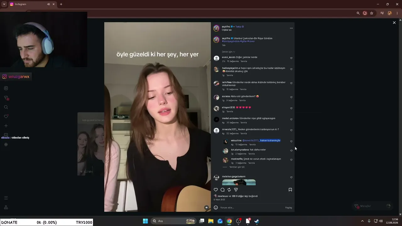The height and width of the screenshot is (226, 402).
Task: Like the mrveiste3573_ comment
Action: 291,130
